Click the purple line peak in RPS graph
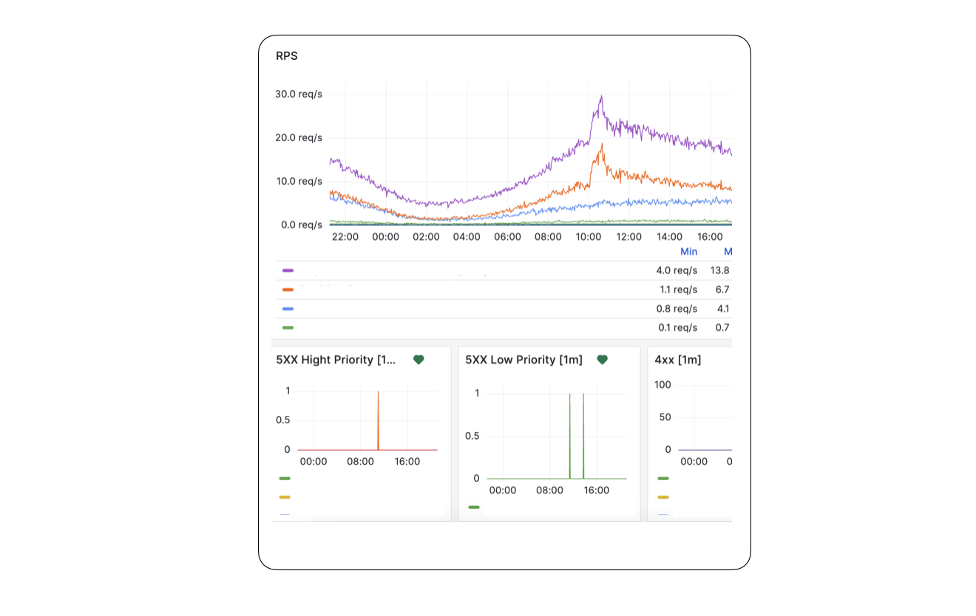 pyautogui.click(x=601, y=97)
